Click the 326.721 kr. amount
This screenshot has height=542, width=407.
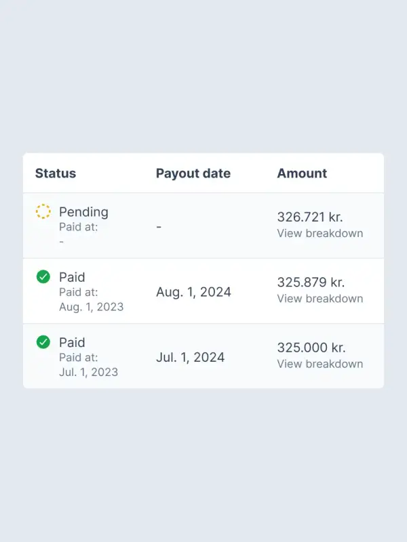pos(310,217)
